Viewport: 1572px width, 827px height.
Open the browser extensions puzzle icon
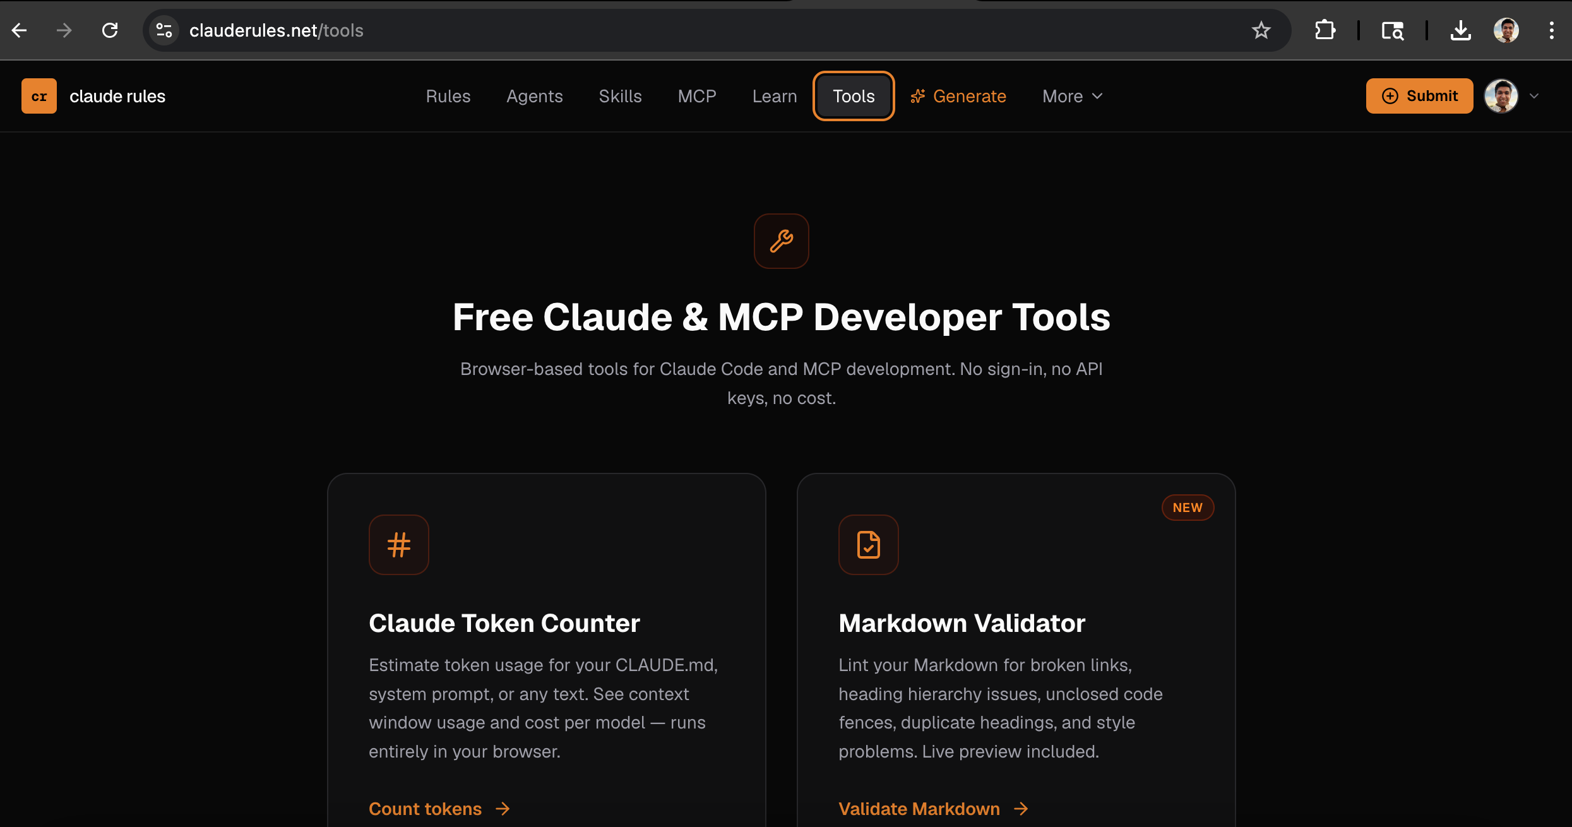point(1325,30)
